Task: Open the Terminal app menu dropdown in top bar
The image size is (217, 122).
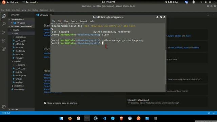Action: 30,2
